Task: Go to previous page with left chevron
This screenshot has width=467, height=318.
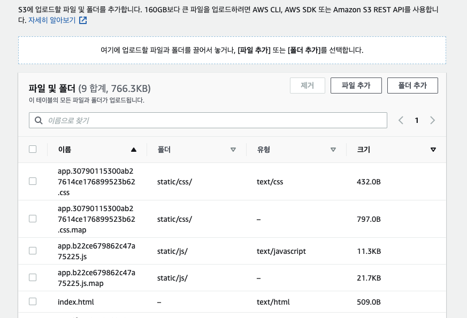Action: (x=401, y=120)
